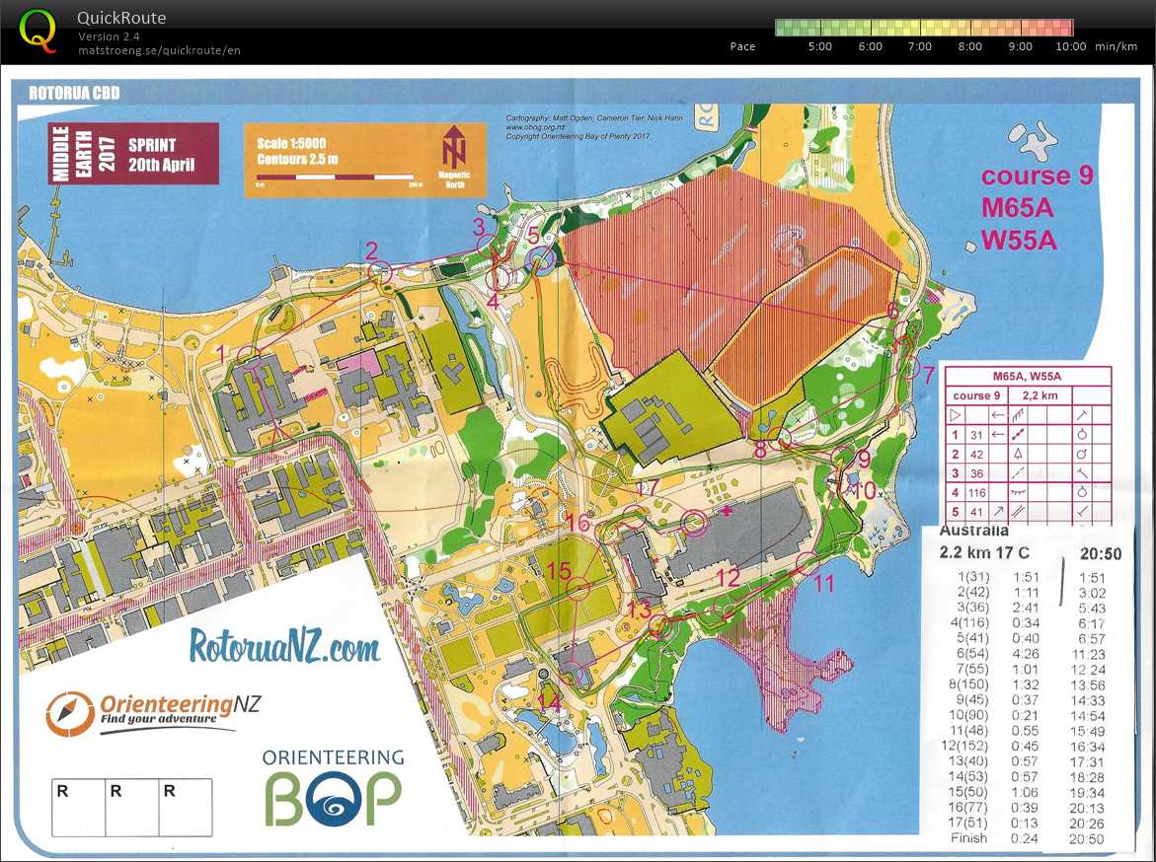Click the finish double-circle marker
The height and width of the screenshot is (862, 1156).
(x=693, y=522)
